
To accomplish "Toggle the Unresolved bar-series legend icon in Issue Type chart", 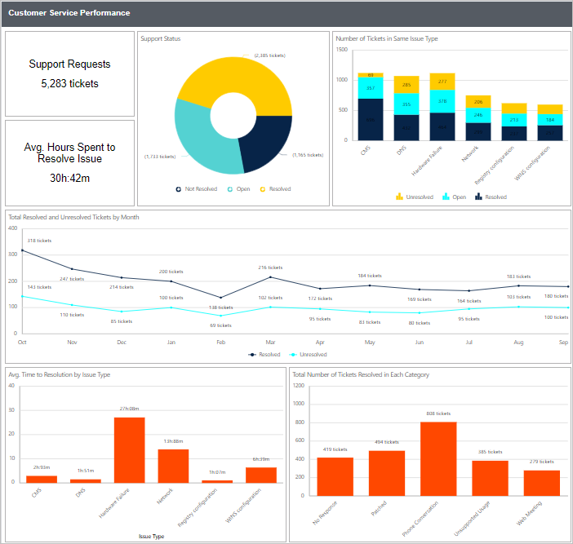I will tap(399, 197).
